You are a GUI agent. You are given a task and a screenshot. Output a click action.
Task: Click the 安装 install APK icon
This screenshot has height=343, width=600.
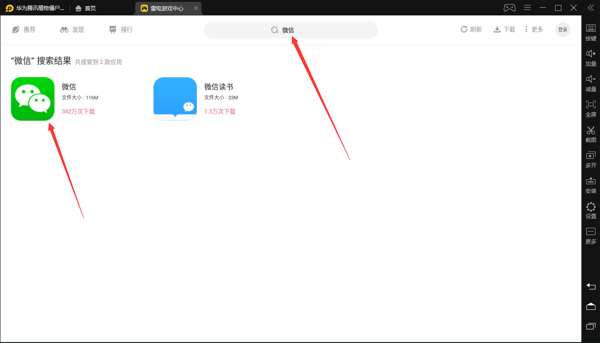point(590,184)
